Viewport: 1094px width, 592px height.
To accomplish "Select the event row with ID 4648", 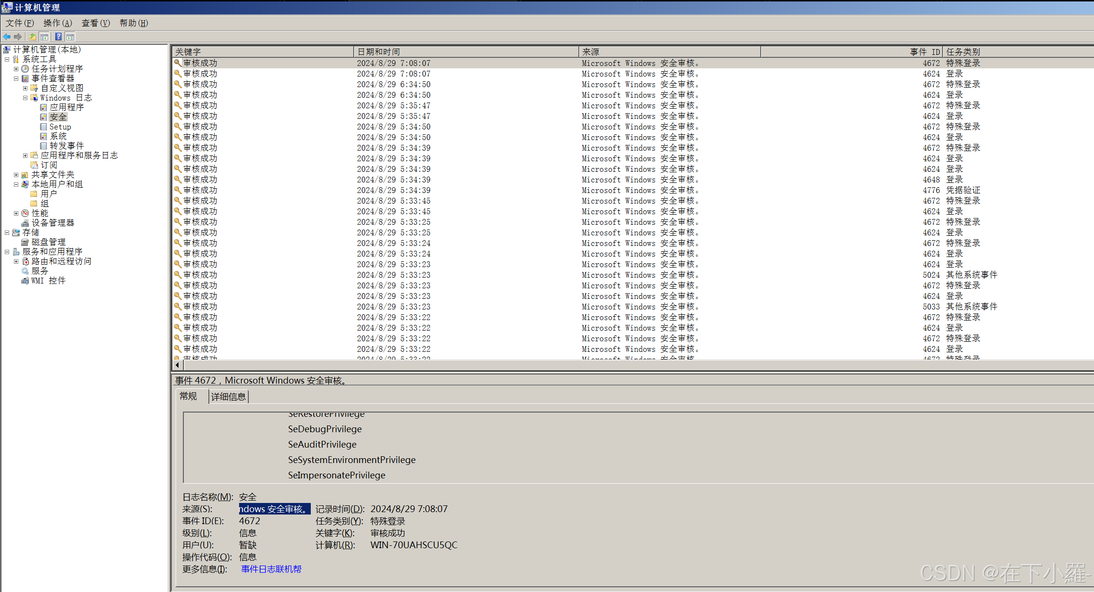I will point(633,180).
